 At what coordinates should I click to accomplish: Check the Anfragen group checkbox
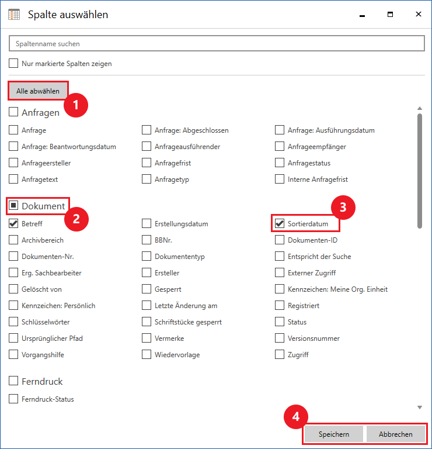13,112
